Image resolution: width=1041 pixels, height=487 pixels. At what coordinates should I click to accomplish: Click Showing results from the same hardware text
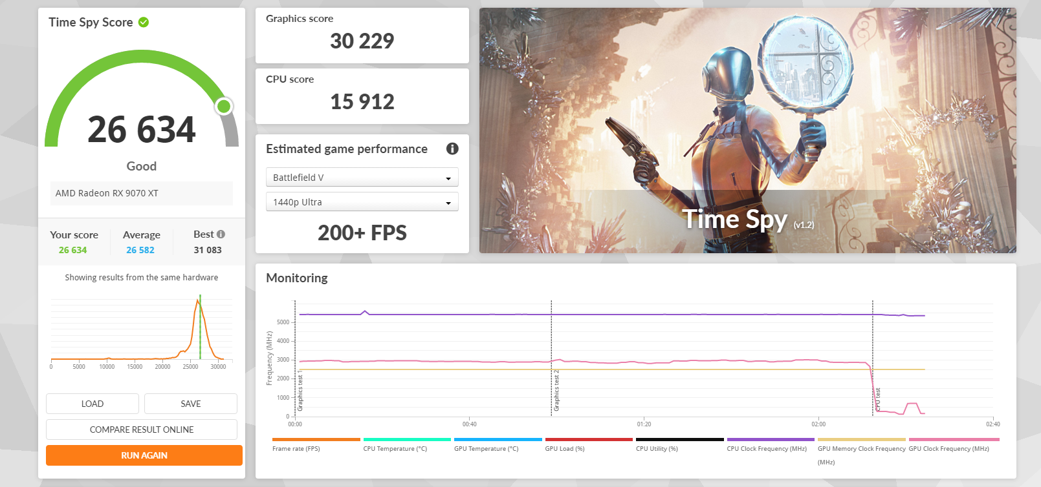[142, 278]
